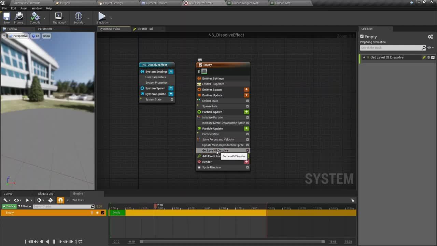Open the Simulation options dropdown arrow

[111, 18]
